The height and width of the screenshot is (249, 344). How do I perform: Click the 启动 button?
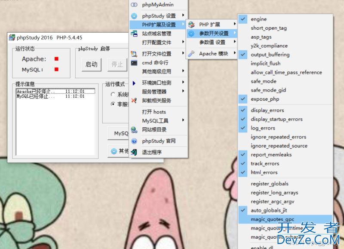(92, 65)
